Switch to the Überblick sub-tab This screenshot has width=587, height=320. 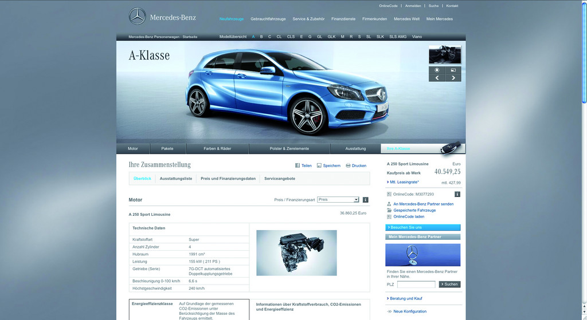pos(142,179)
